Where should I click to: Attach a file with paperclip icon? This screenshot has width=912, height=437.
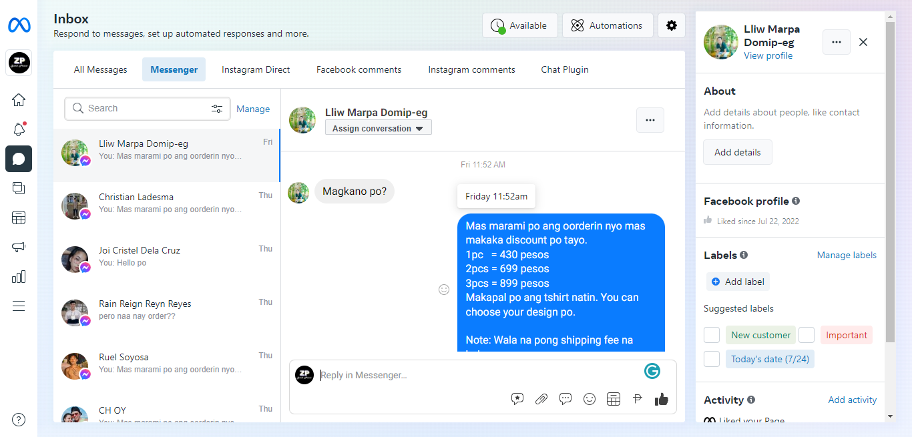coord(541,399)
